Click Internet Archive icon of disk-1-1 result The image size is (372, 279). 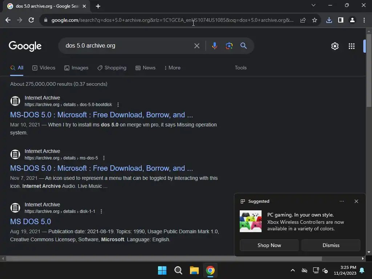pos(15,208)
